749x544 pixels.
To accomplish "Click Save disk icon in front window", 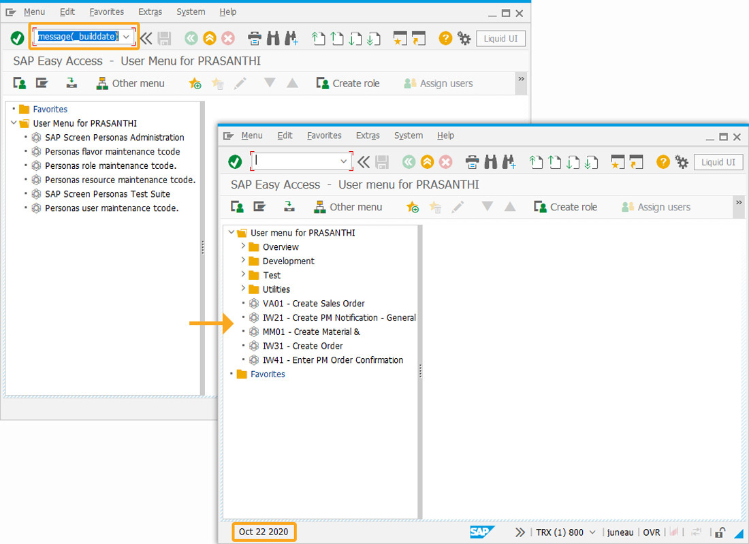I will 382,162.
